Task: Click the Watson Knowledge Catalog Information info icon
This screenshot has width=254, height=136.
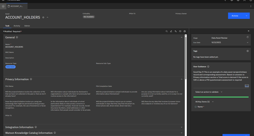Action: [x=55, y=133]
